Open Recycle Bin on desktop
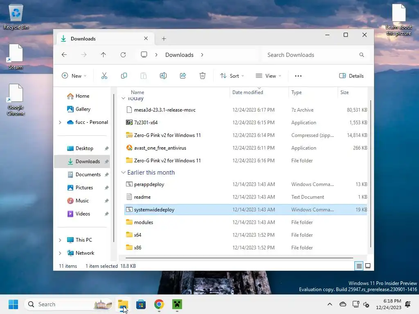Viewport: 419px width, 314px height. [16, 16]
